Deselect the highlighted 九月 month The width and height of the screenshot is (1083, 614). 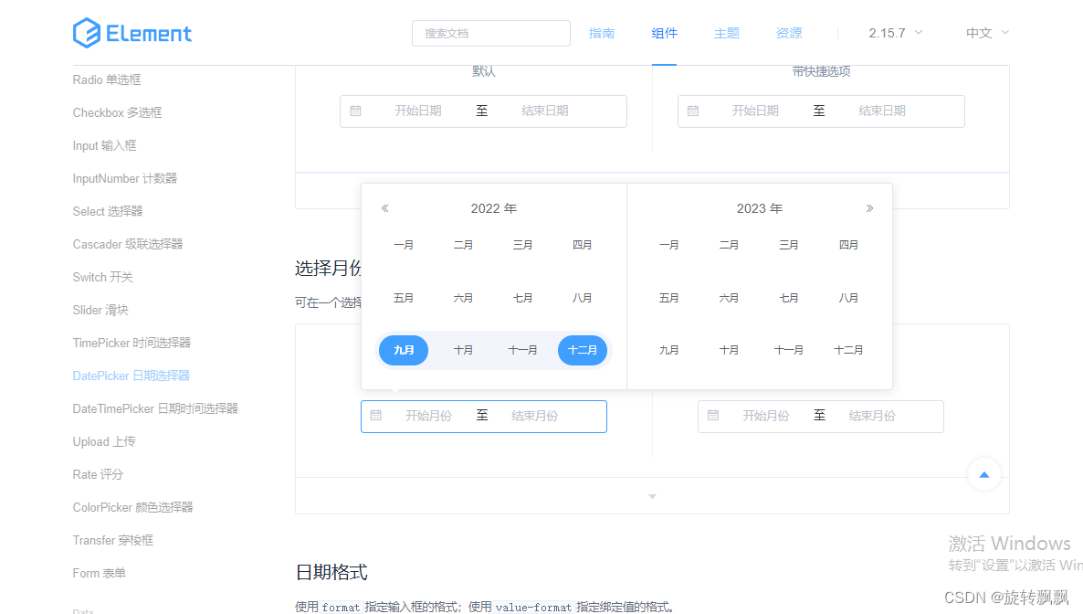[404, 350]
